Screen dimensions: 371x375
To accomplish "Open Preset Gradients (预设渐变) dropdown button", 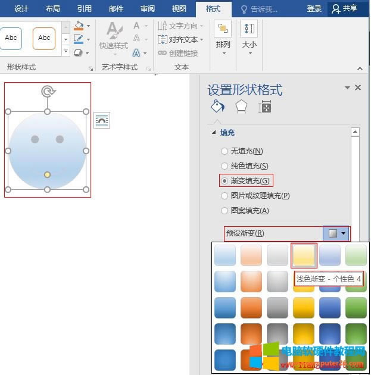I will click(x=336, y=233).
